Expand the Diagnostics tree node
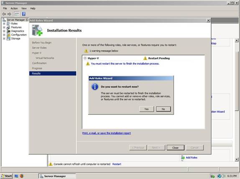This screenshot has height=179, width=240. pos(4,31)
